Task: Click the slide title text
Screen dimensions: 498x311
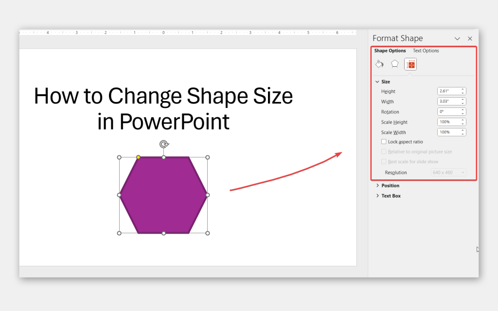Action: pyautogui.click(x=163, y=108)
